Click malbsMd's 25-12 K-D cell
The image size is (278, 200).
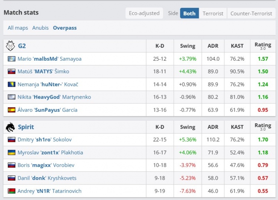[x=160, y=59]
